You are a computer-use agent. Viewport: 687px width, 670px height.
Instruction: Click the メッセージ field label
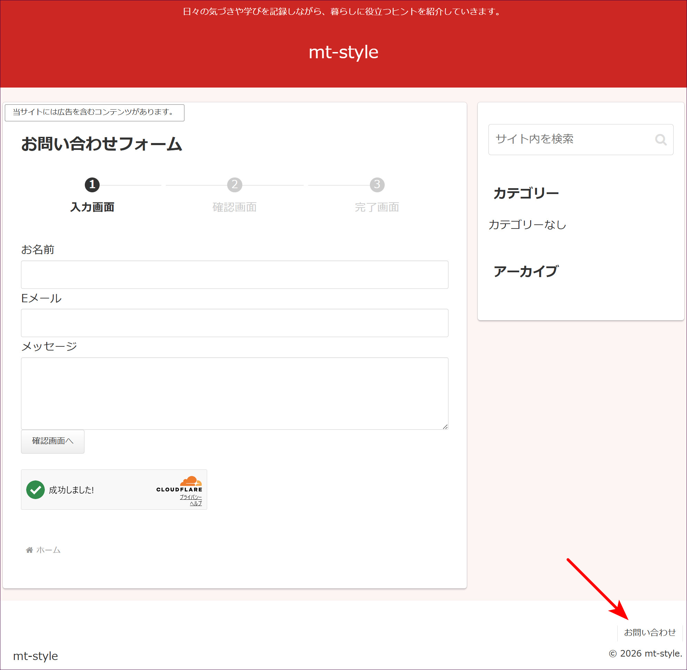pos(49,346)
